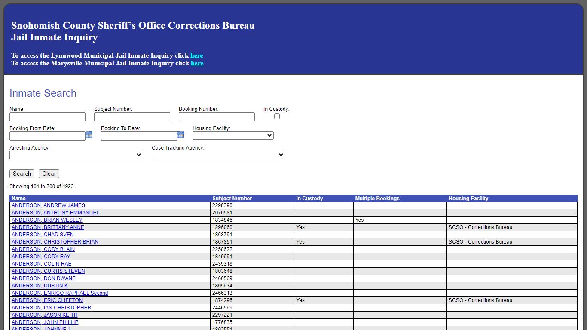
Task: Select subject number 1868791 cell
Action: click(252, 235)
